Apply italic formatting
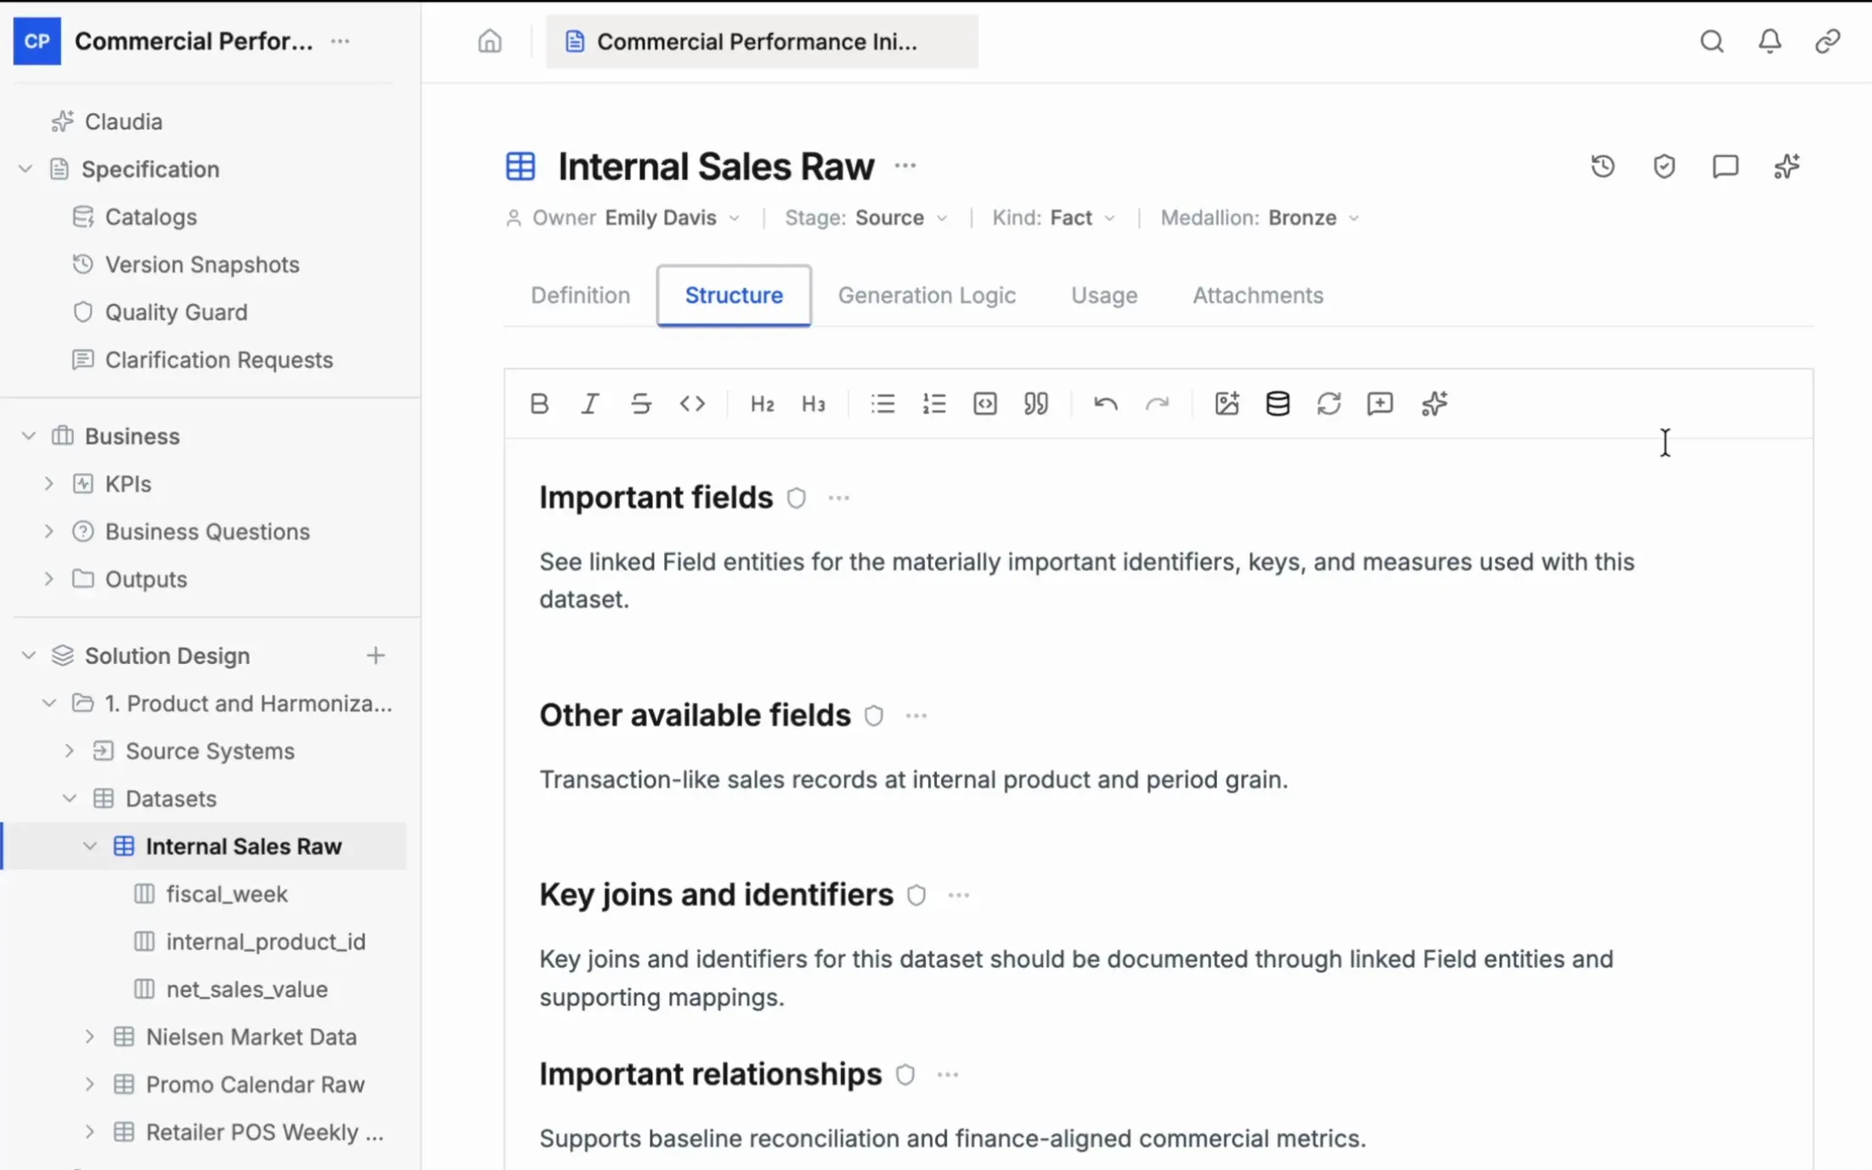The width and height of the screenshot is (1872, 1170). coord(589,403)
